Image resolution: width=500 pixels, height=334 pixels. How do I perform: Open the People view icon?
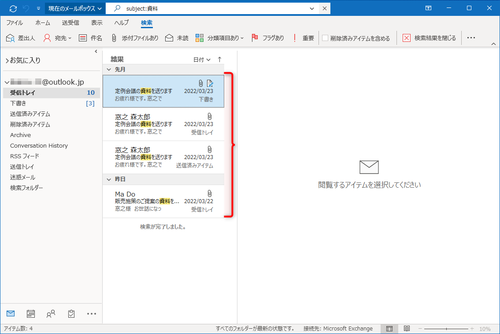(x=51, y=313)
